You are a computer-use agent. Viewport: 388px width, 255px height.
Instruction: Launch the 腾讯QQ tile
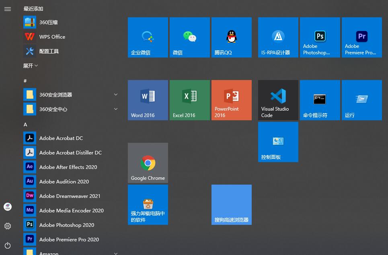pyautogui.click(x=232, y=37)
